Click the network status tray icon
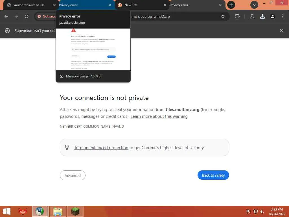The width and height of the screenshot is (289, 217). (255, 212)
